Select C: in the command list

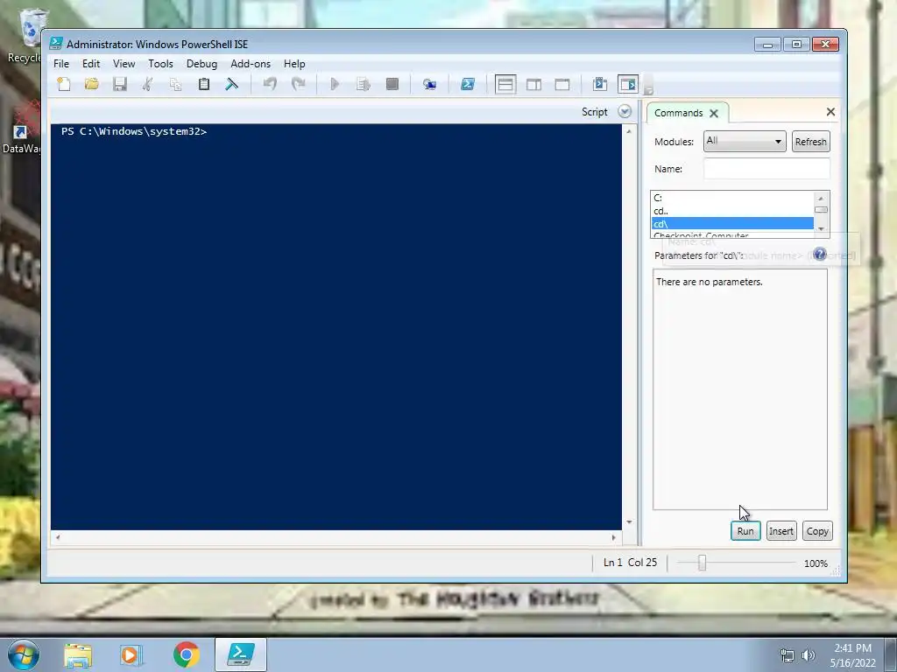(732, 198)
